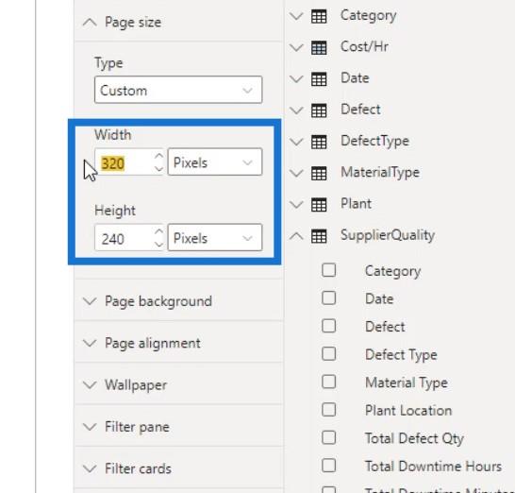Open the page size Type dropdown
This screenshot has width=515, height=493.
point(178,90)
